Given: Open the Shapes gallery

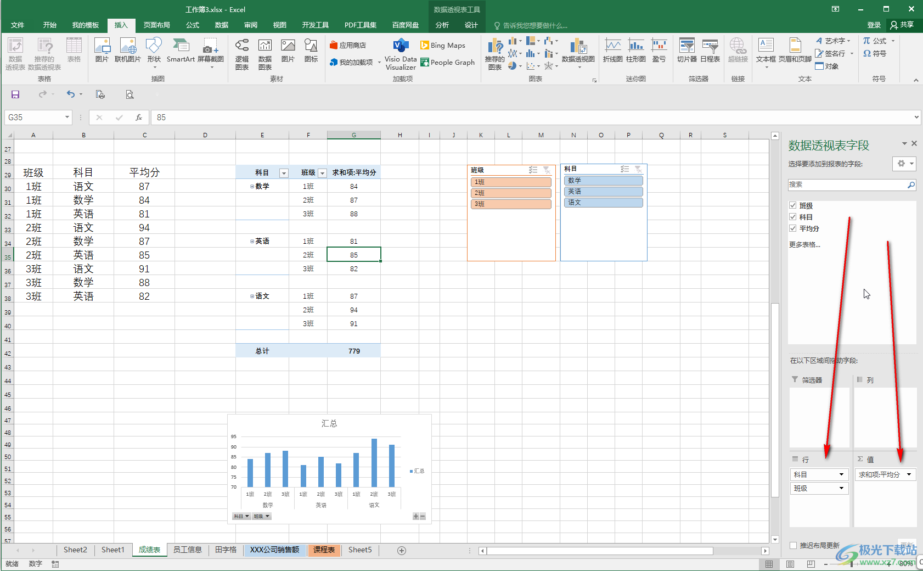Looking at the screenshot, I should pos(154,52).
